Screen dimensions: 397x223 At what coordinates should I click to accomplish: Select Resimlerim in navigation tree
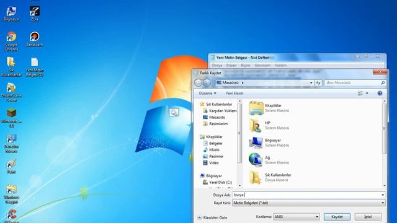click(x=215, y=124)
